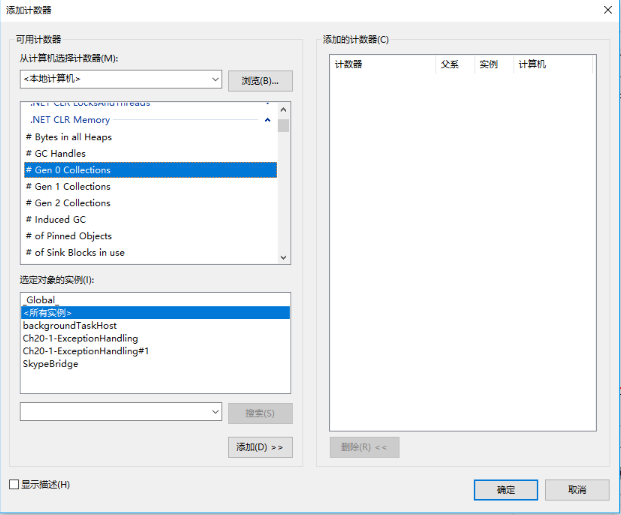Screen dimensions: 621x515
Task: Select the _Global_ instance
Action: coord(41,300)
